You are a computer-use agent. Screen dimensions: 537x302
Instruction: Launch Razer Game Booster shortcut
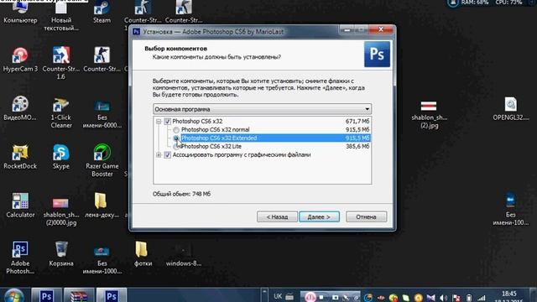(x=102, y=160)
